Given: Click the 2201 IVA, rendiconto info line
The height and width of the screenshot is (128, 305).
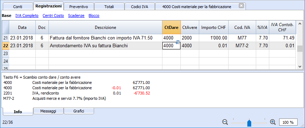Looking at the screenshot, I should pyautogui.click(x=77, y=93).
